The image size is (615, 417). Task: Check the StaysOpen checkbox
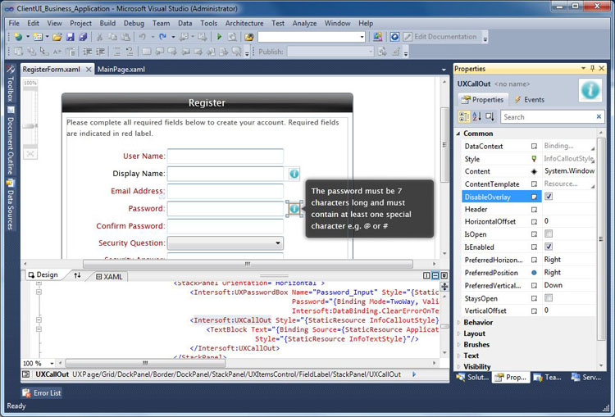coord(549,298)
